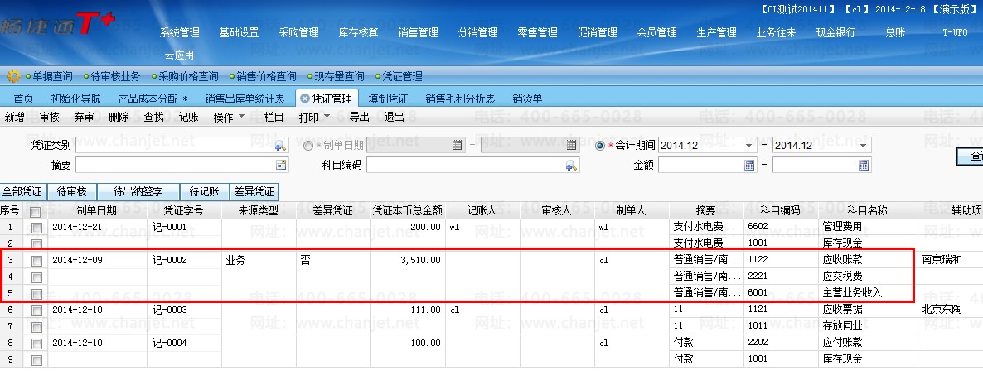Toggle the select-all checkbox in table header
The width and height of the screenshot is (983, 380).
pyautogui.click(x=36, y=211)
